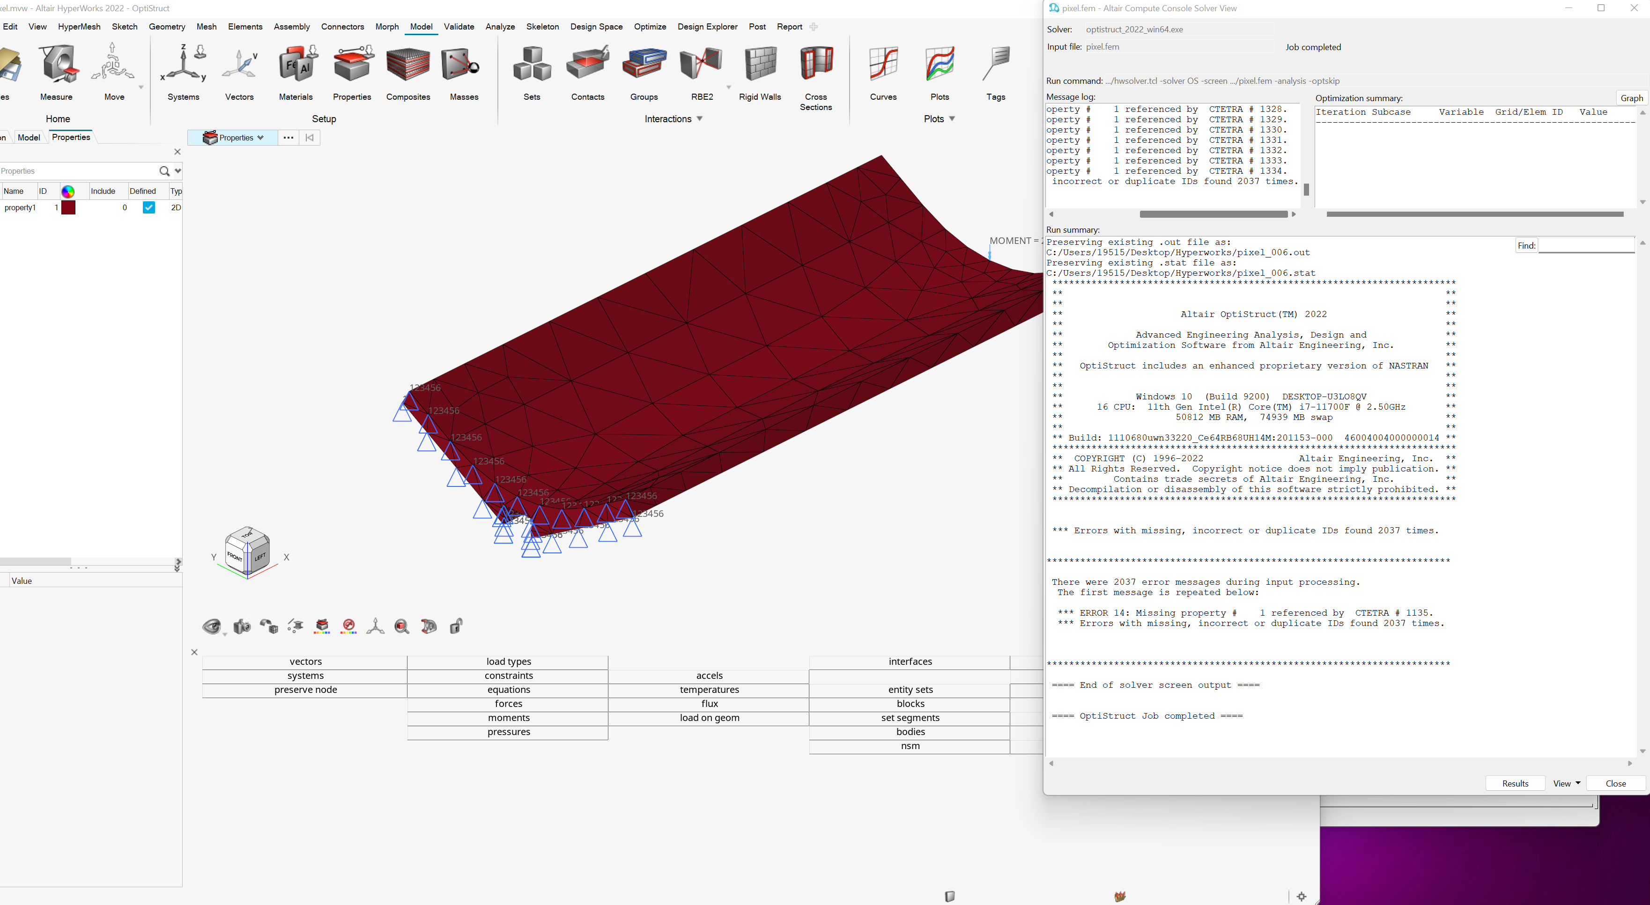Expand the Plots group dropdown arrow
The height and width of the screenshot is (905, 1650).
952,118
